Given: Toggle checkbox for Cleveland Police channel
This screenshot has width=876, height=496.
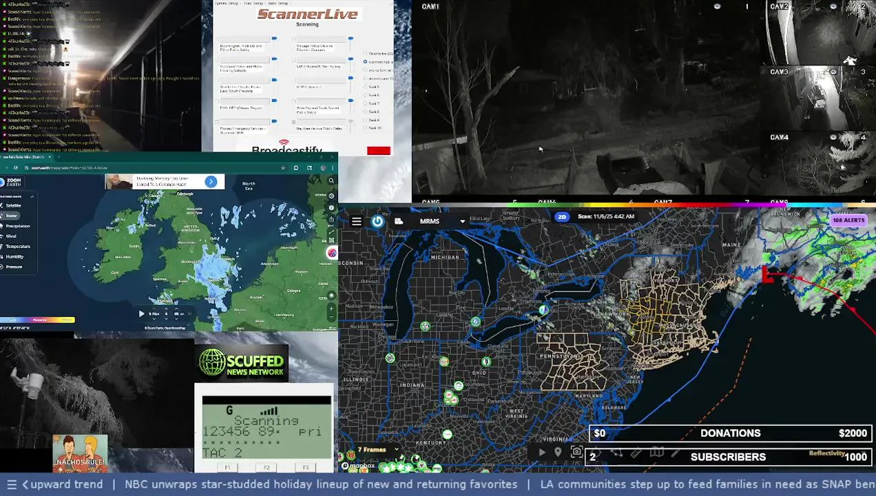Looking at the screenshot, I should click(x=217, y=60).
